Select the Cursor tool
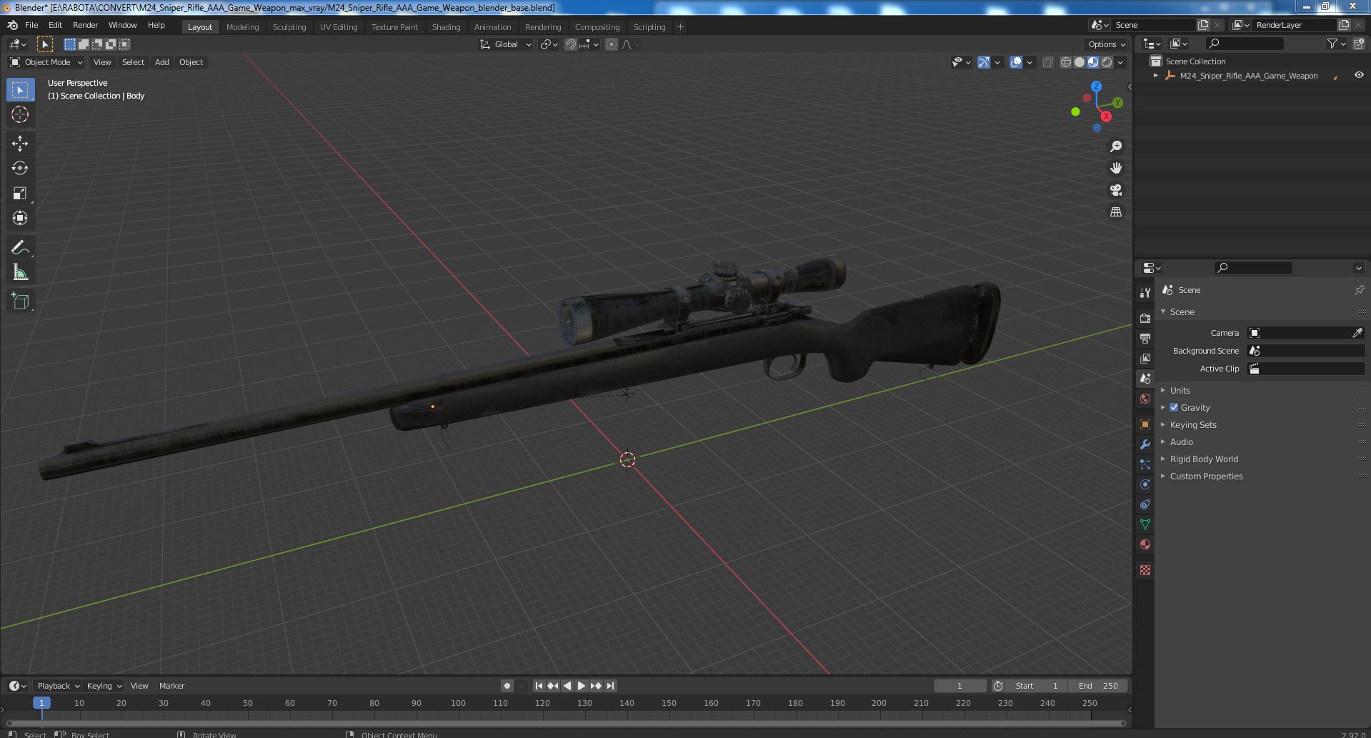The image size is (1371, 738). 20,114
